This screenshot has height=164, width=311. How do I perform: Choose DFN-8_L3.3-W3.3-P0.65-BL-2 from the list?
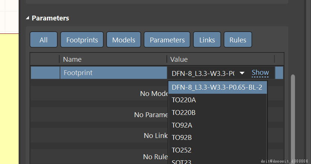[217, 87]
